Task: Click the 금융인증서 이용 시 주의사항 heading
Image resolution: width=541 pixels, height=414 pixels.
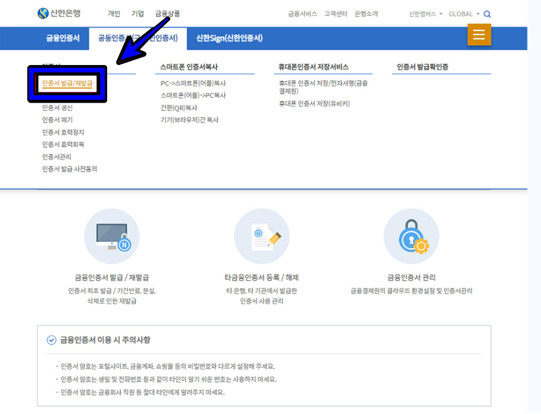Action: pos(105,340)
